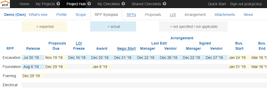Open the Home menu item
267x94 pixels.
click(24, 4)
